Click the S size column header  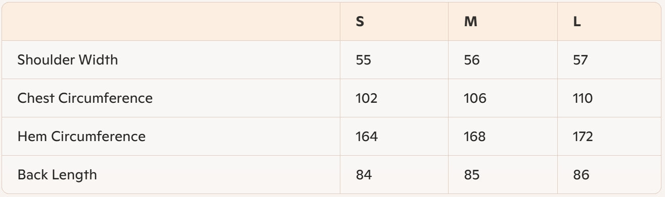coord(360,23)
